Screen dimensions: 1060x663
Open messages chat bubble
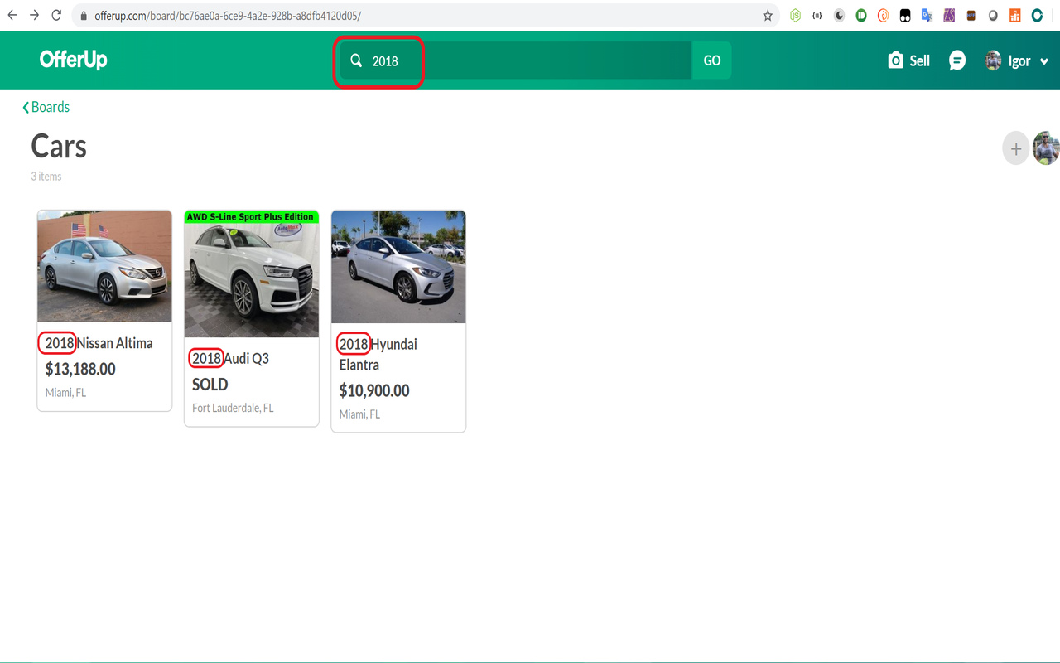pos(957,60)
